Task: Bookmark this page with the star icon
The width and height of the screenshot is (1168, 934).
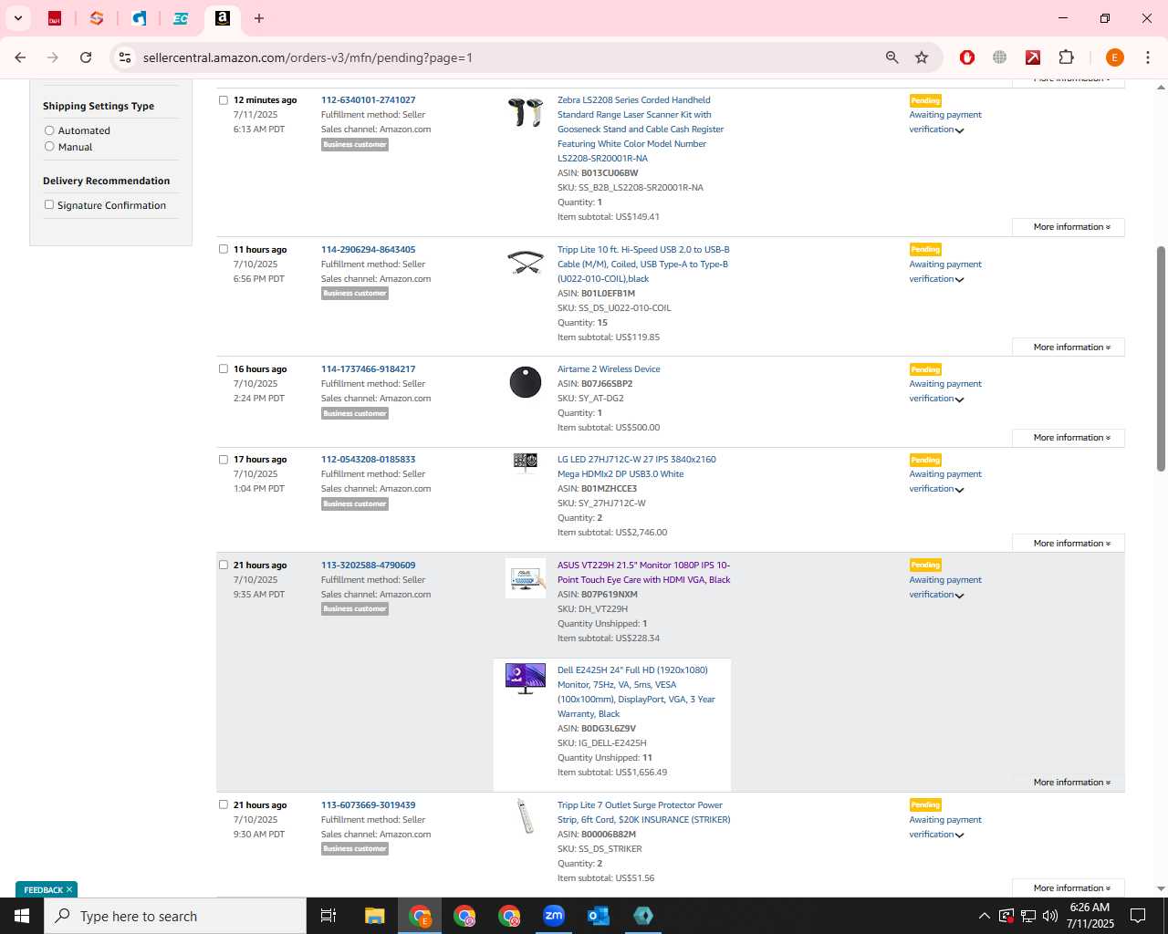Action: pyautogui.click(x=922, y=57)
